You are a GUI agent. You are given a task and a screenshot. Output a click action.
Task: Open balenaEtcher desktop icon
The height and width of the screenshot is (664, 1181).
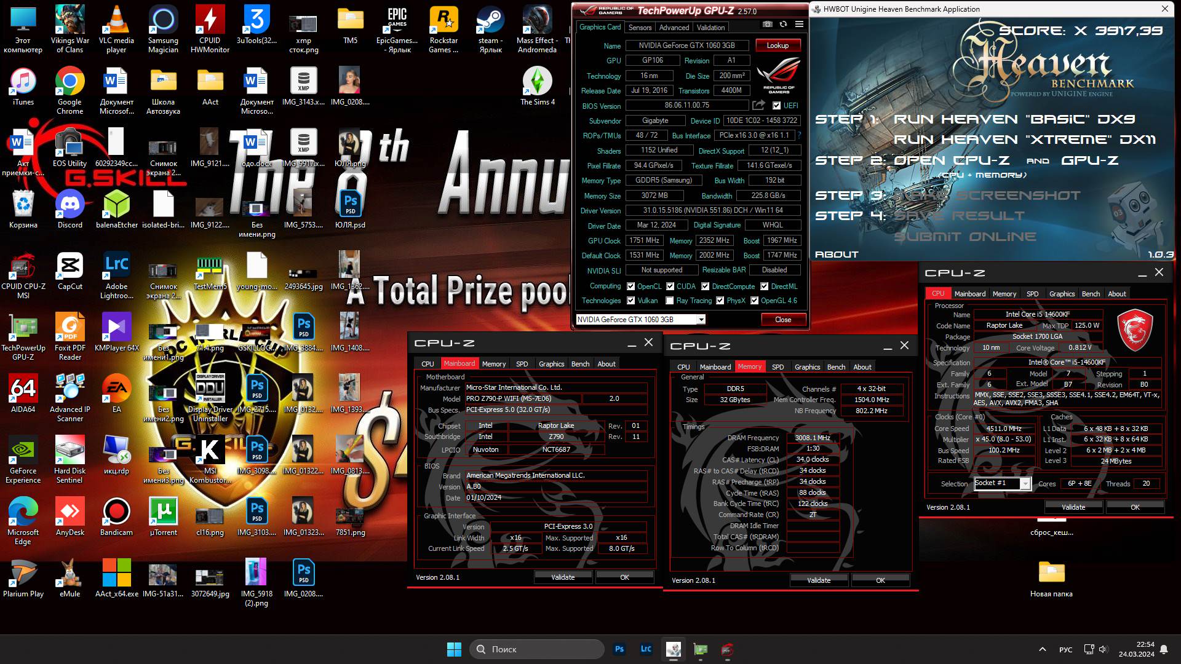(x=116, y=209)
